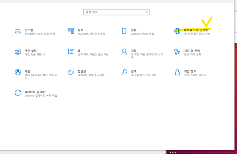The image size is (237, 154).
Task: Select the 전화 title text
Action: pyautogui.click(x=133, y=30)
